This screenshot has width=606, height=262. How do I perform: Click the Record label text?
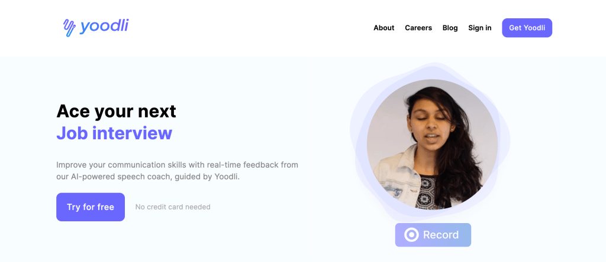(441, 235)
